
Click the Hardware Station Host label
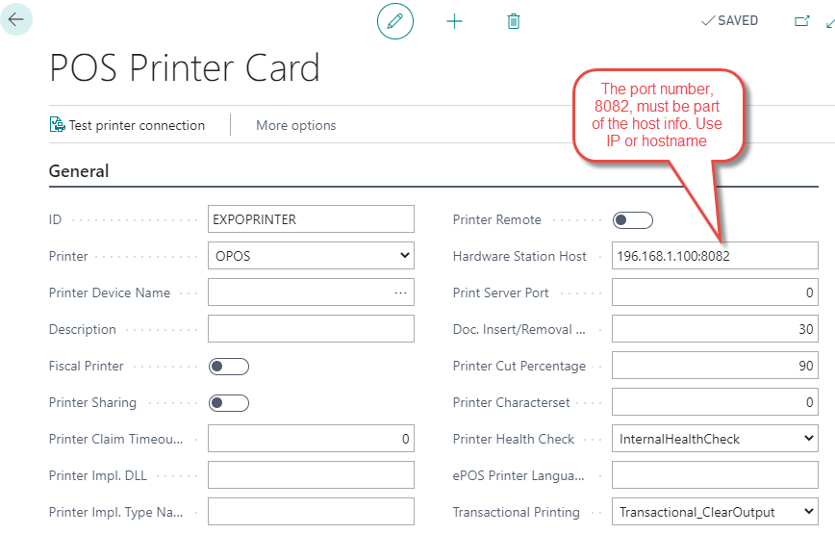(519, 256)
